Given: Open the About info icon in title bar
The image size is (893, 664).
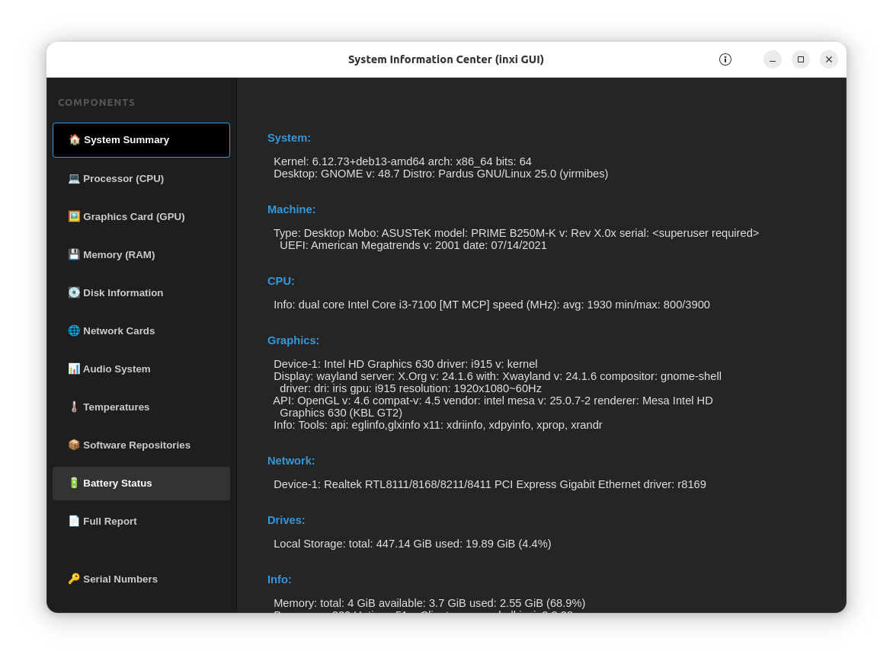Looking at the screenshot, I should point(725,59).
